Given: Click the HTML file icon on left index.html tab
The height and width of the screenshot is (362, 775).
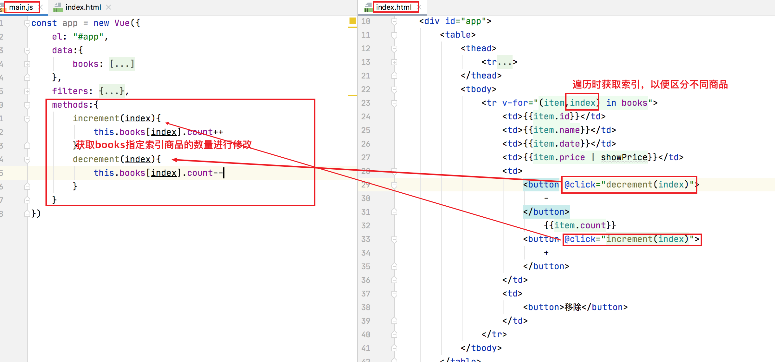Looking at the screenshot, I should tap(58, 7).
